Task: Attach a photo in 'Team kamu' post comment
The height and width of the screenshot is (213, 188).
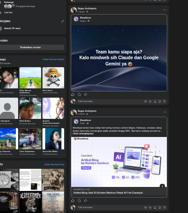Action: 155,101
